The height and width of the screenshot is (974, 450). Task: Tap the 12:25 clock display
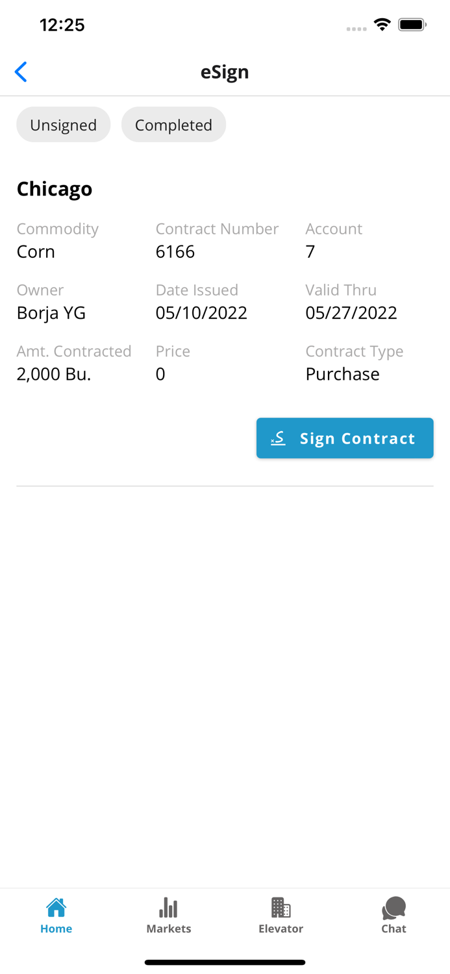coord(62,25)
